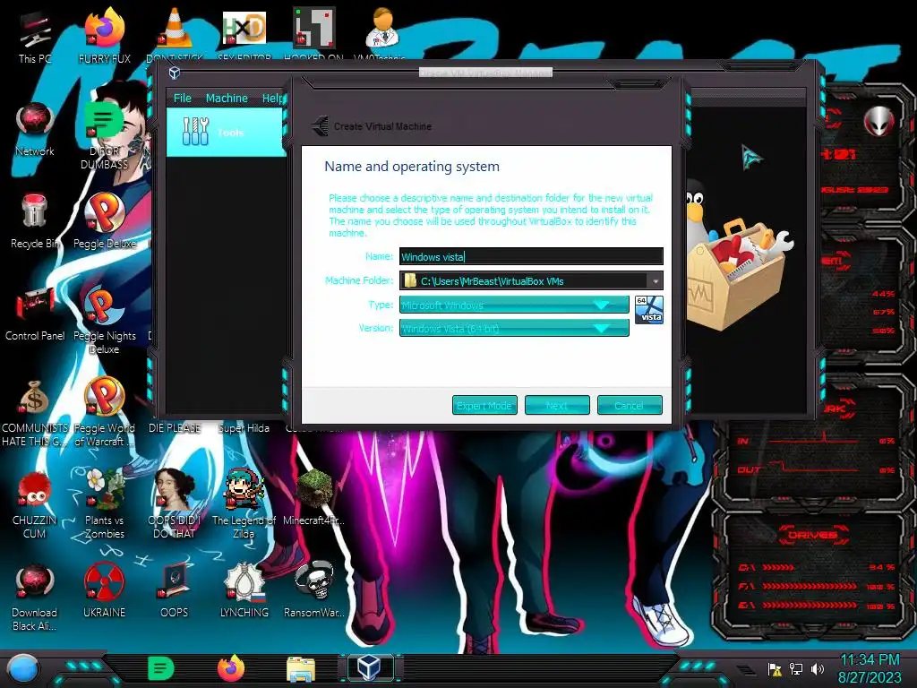Launch Peggle World of Warcraft shortcut
This screenshot has height=688, width=917.
105,412
